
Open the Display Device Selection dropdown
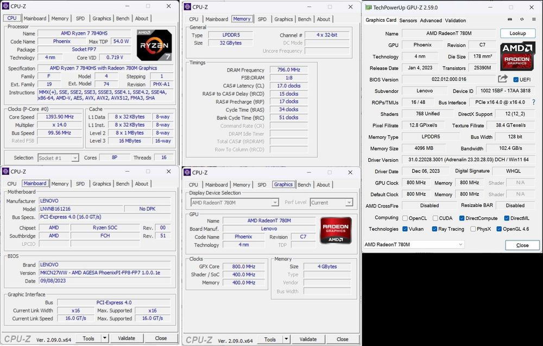click(235, 203)
